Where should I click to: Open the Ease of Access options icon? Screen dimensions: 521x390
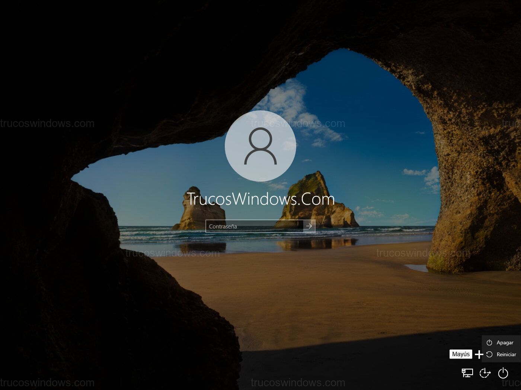tap(485, 373)
